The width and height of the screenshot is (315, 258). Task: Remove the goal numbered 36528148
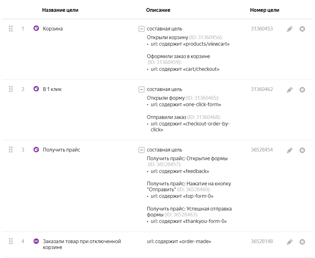point(302,242)
